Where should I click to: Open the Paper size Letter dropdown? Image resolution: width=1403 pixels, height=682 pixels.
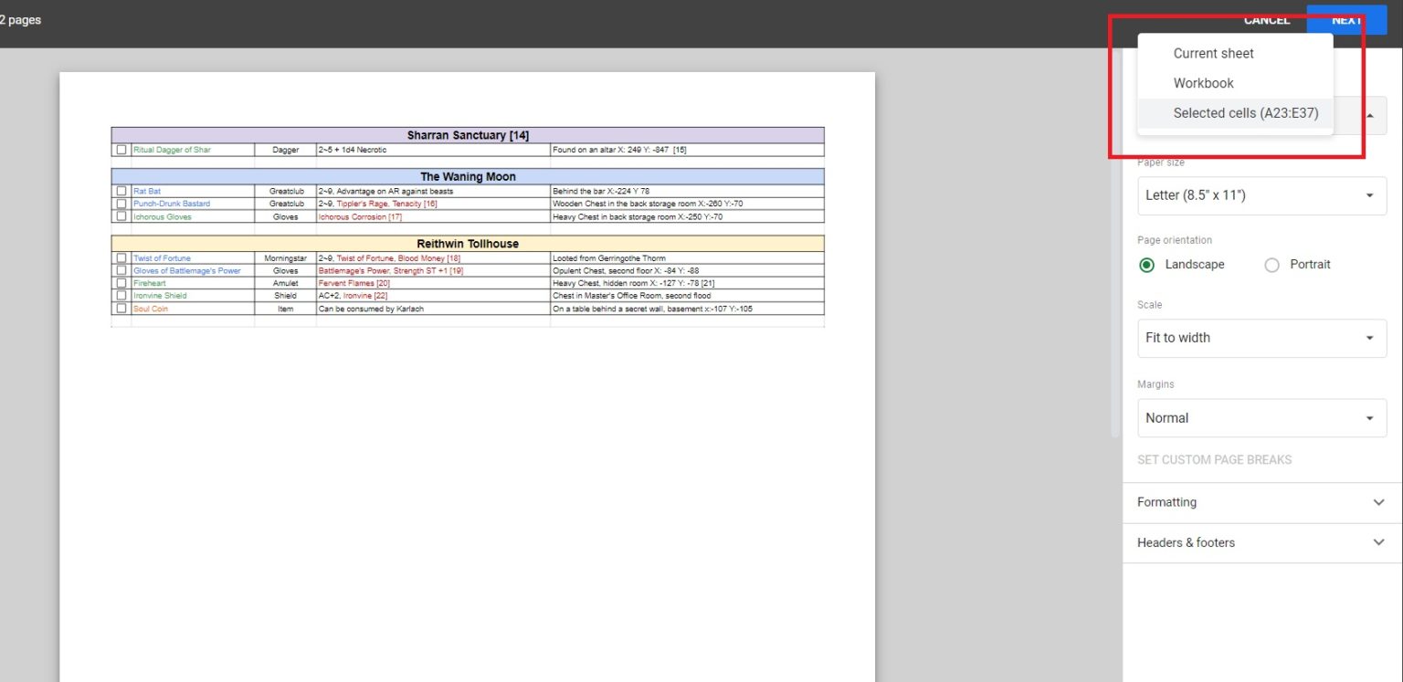click(x=1261, y=195)
